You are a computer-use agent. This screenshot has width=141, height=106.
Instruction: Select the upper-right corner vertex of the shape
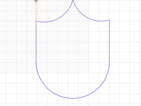(109, 20)
